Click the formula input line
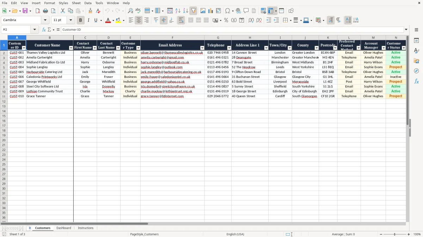Screen dimensions: 423x237 pyautogui.click(x=232, y=30)
